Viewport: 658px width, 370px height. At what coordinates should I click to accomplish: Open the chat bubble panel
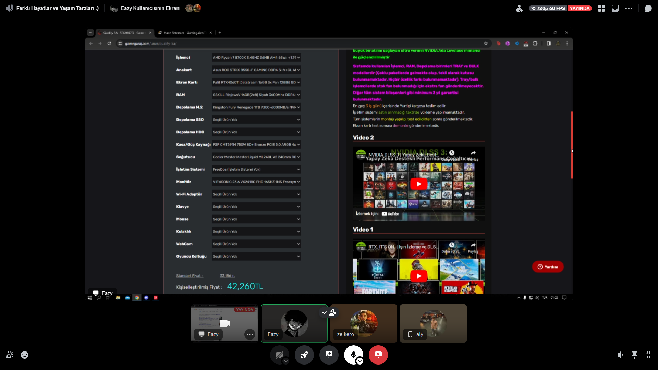pos(648,8)
